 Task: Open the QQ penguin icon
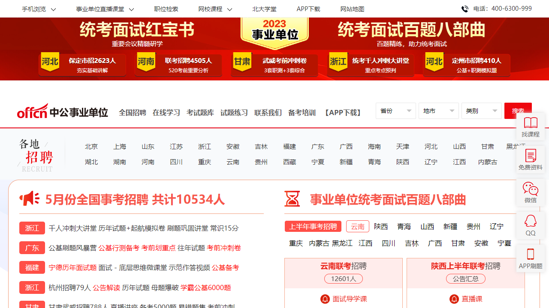(531, 225)
